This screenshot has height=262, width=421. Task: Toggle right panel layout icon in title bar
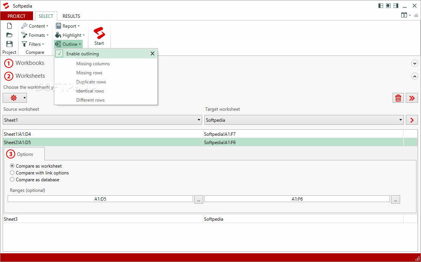(x=396, y=6)
